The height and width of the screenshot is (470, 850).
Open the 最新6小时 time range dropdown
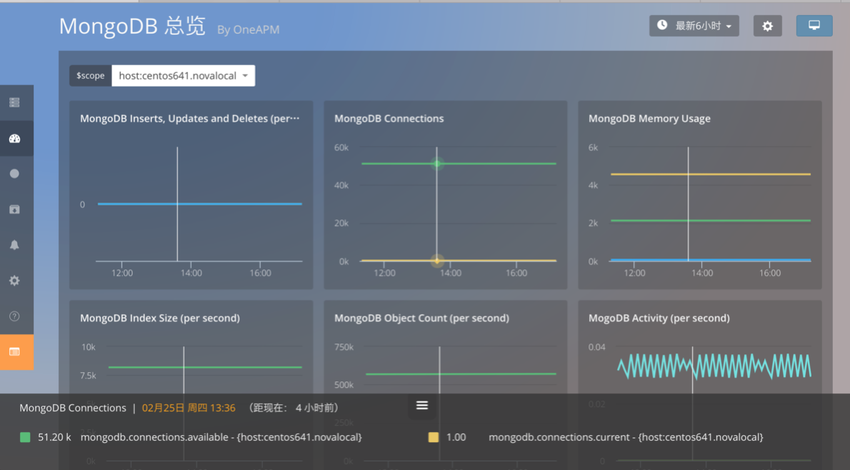694,26
